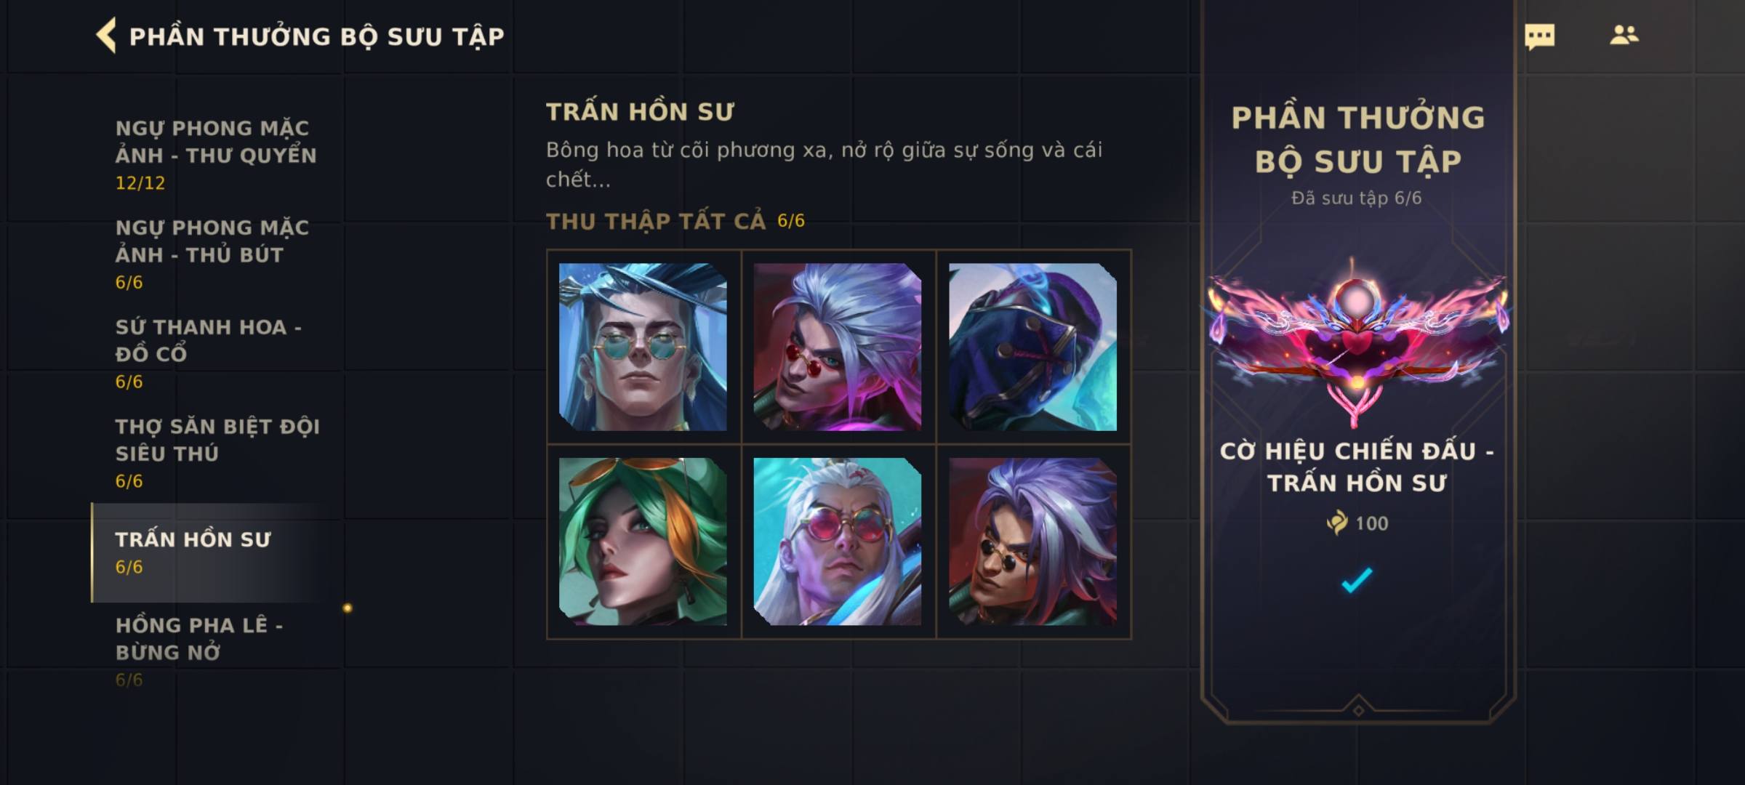1745x785 pixels.
Task: View the green-haired female skin portrait
Action: 643,542
